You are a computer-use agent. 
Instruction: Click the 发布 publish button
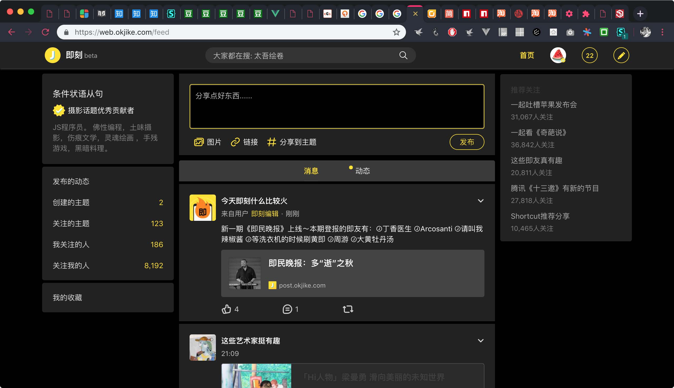(467, 142)
